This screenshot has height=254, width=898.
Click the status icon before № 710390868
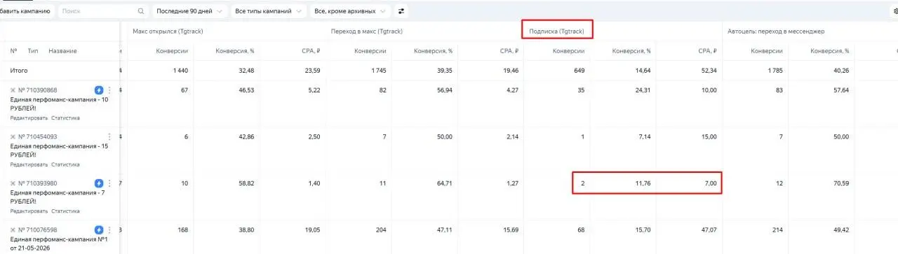pyautogui.click(x=13, y=90)
